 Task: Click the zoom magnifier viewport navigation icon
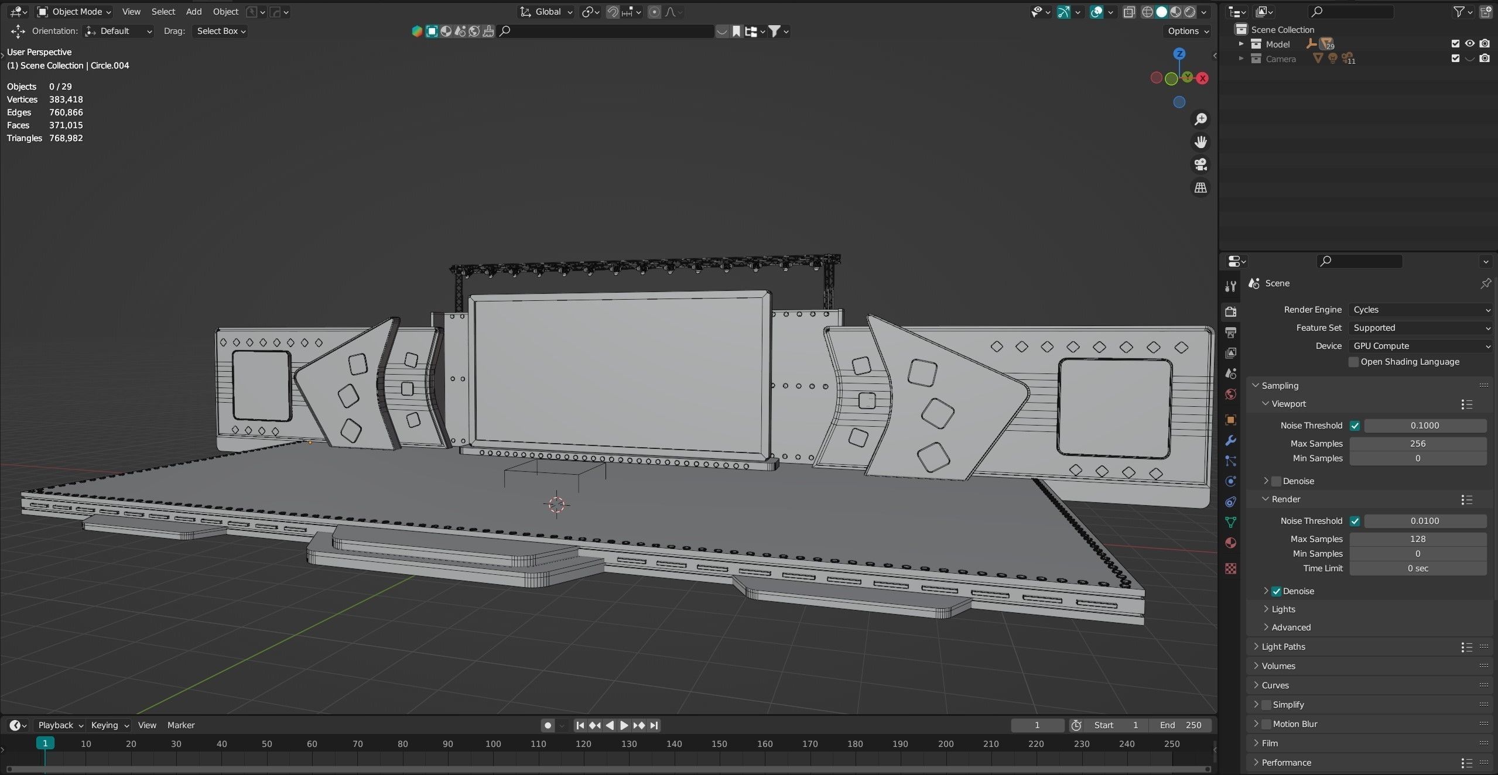1201,119
